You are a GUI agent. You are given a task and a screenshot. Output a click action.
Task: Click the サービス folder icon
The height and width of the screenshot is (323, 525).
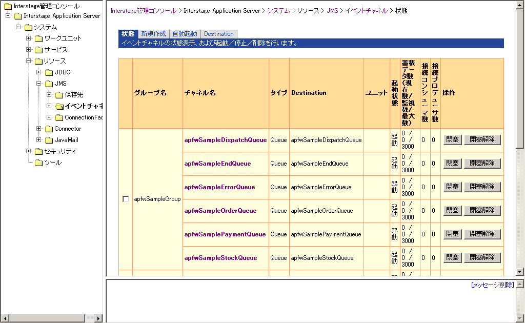(x=38, y=50)
